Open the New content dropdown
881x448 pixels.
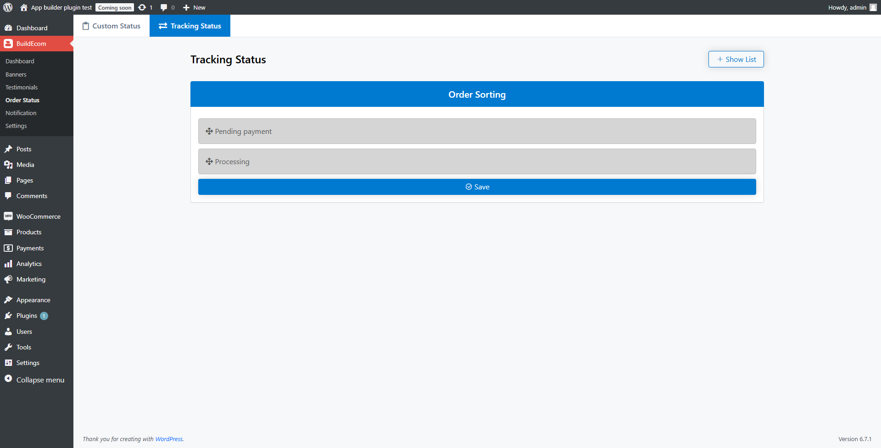click(194, 7)
